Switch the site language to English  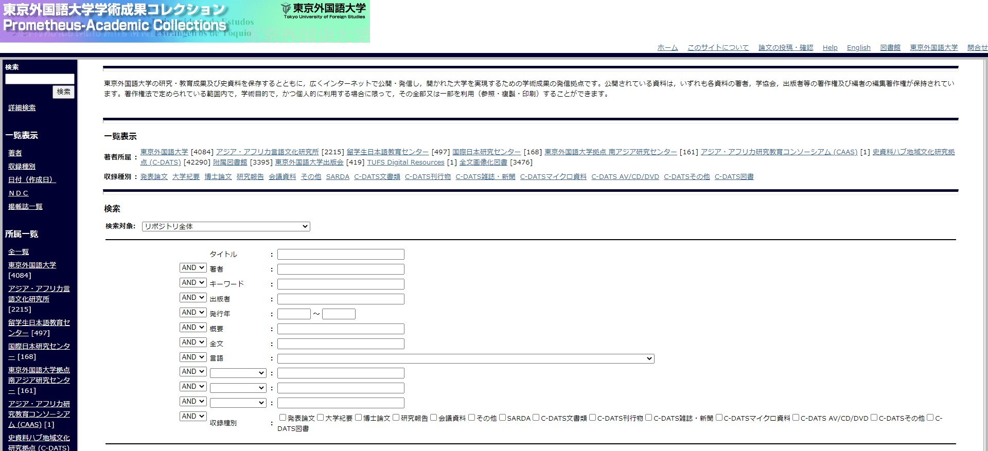pyautogui.click(x=859, y=47)
